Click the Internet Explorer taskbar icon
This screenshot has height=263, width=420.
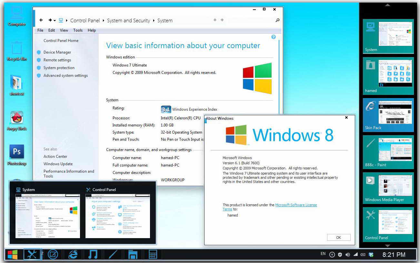click(73, 255)
